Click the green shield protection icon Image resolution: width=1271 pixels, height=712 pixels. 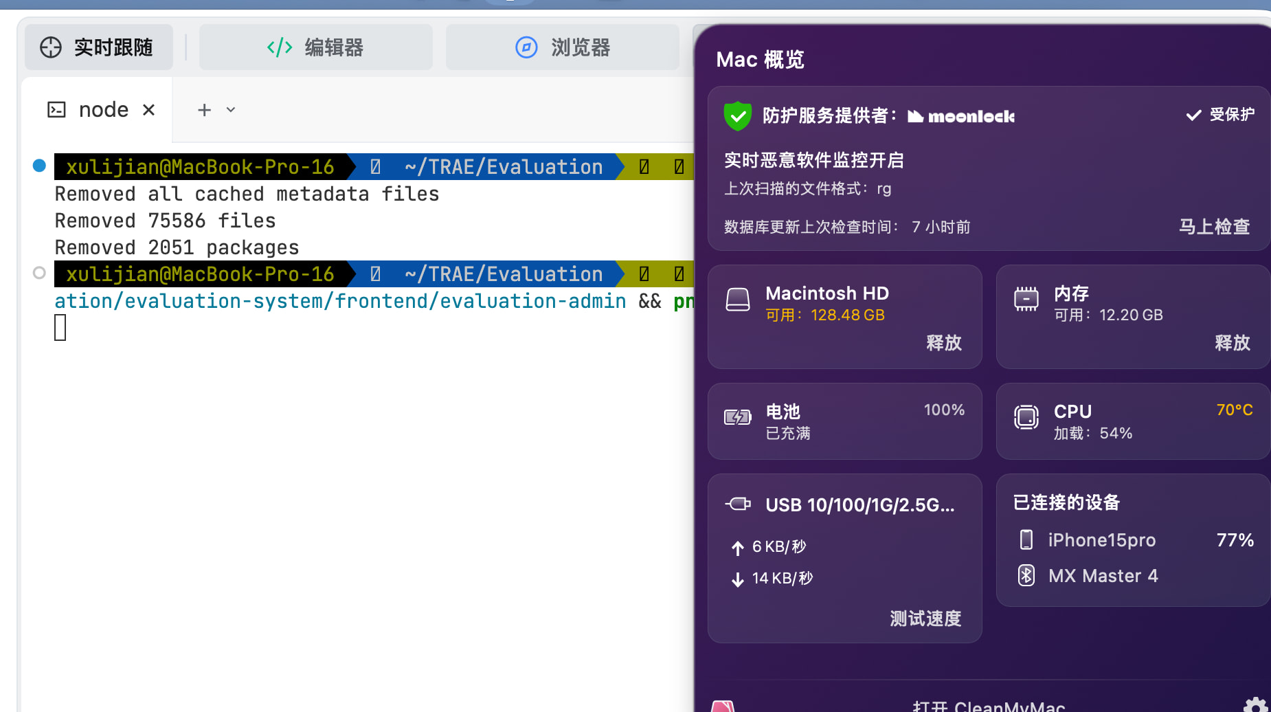click(x=738, y=115)
